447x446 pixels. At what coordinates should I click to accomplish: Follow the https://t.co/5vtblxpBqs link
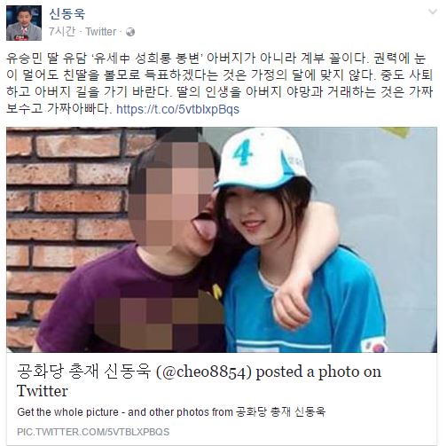tap(177, 109)
